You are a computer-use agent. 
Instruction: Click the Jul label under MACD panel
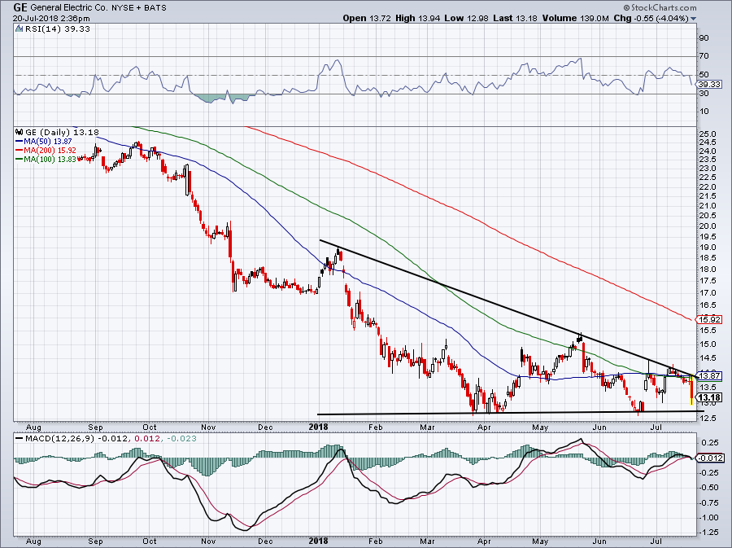(656, 541)
